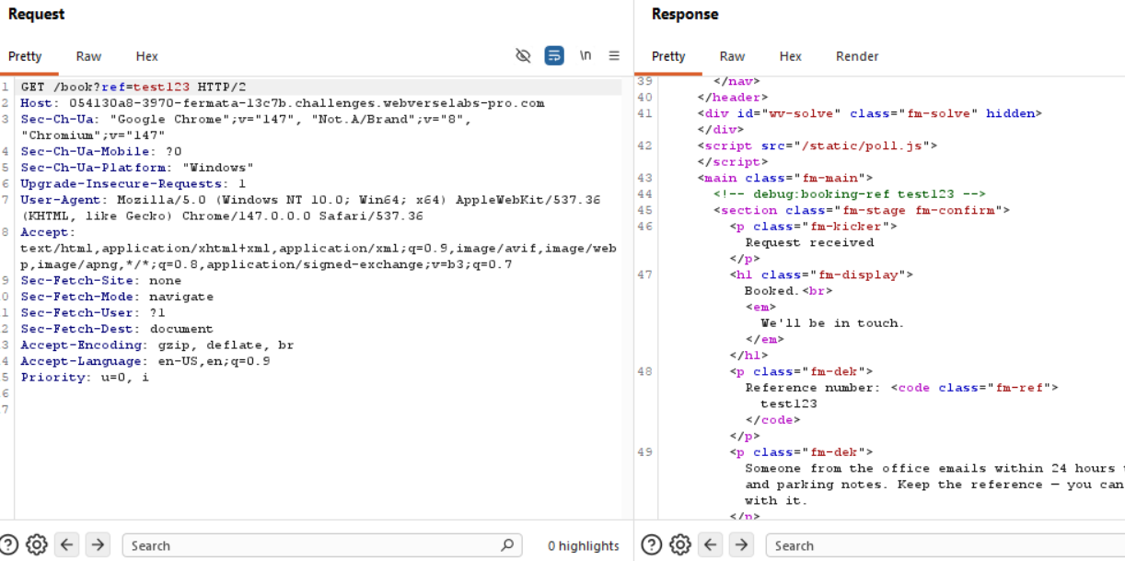Open the Request hamburger options menu
Screen dimensions: 1125x561
[614, 56]
